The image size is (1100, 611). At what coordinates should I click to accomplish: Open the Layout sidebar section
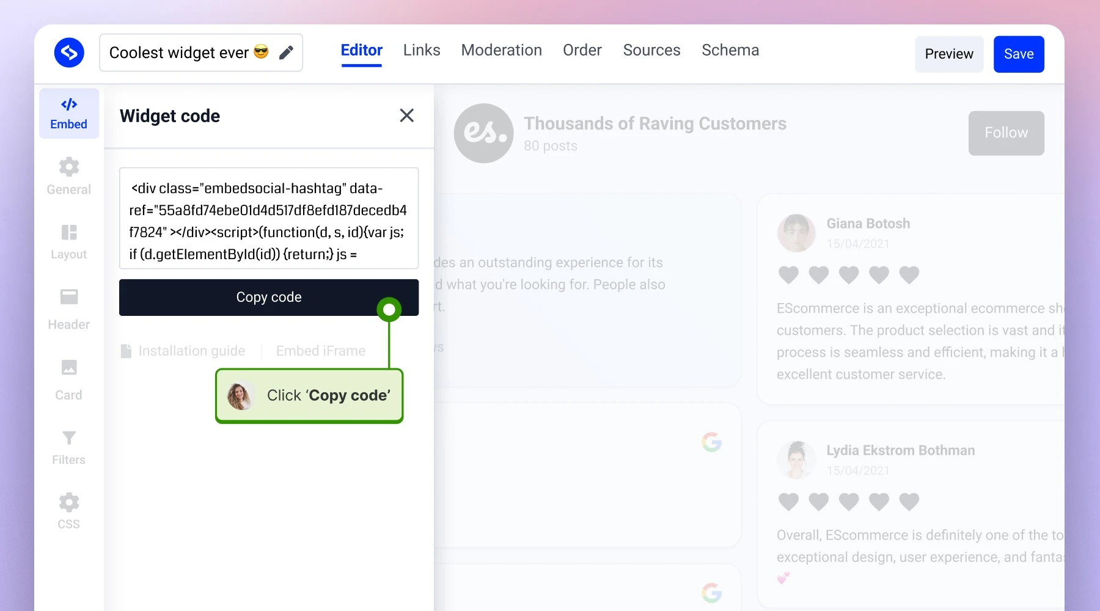[x=69, y=242]
